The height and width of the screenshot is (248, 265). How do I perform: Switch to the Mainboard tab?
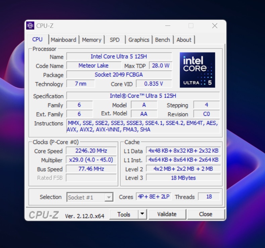(x=63, y=40)
